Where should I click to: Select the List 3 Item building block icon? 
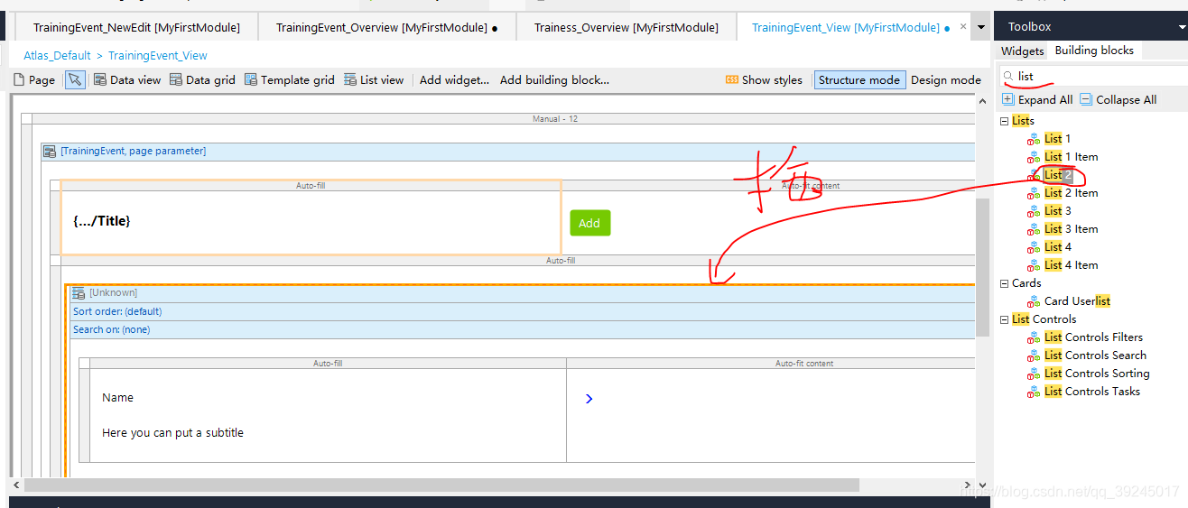[x=1034, y=229]
